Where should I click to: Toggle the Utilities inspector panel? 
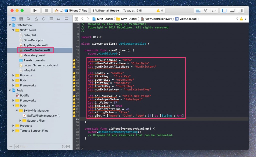pos(240,10)
